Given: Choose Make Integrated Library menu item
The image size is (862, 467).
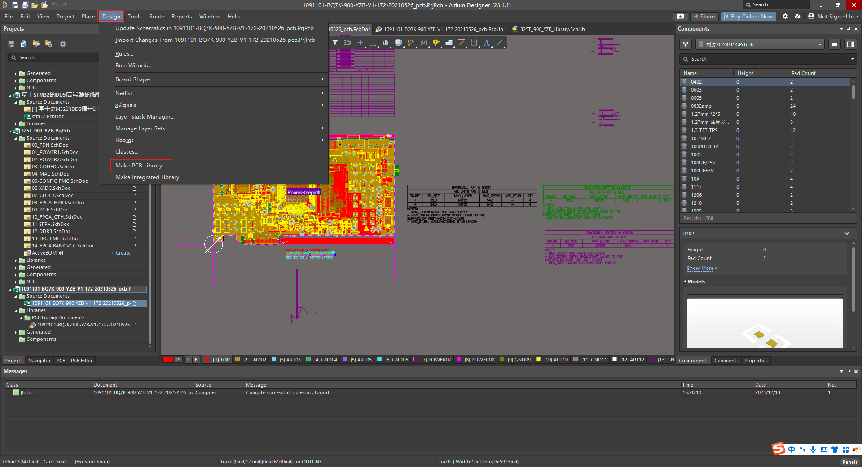Looking at the screenshot, I should [x=147, y=177].
